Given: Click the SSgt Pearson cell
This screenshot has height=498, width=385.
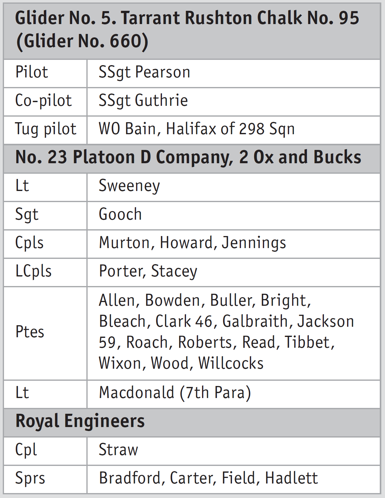Looking at the screenshot, I should 144,73.
